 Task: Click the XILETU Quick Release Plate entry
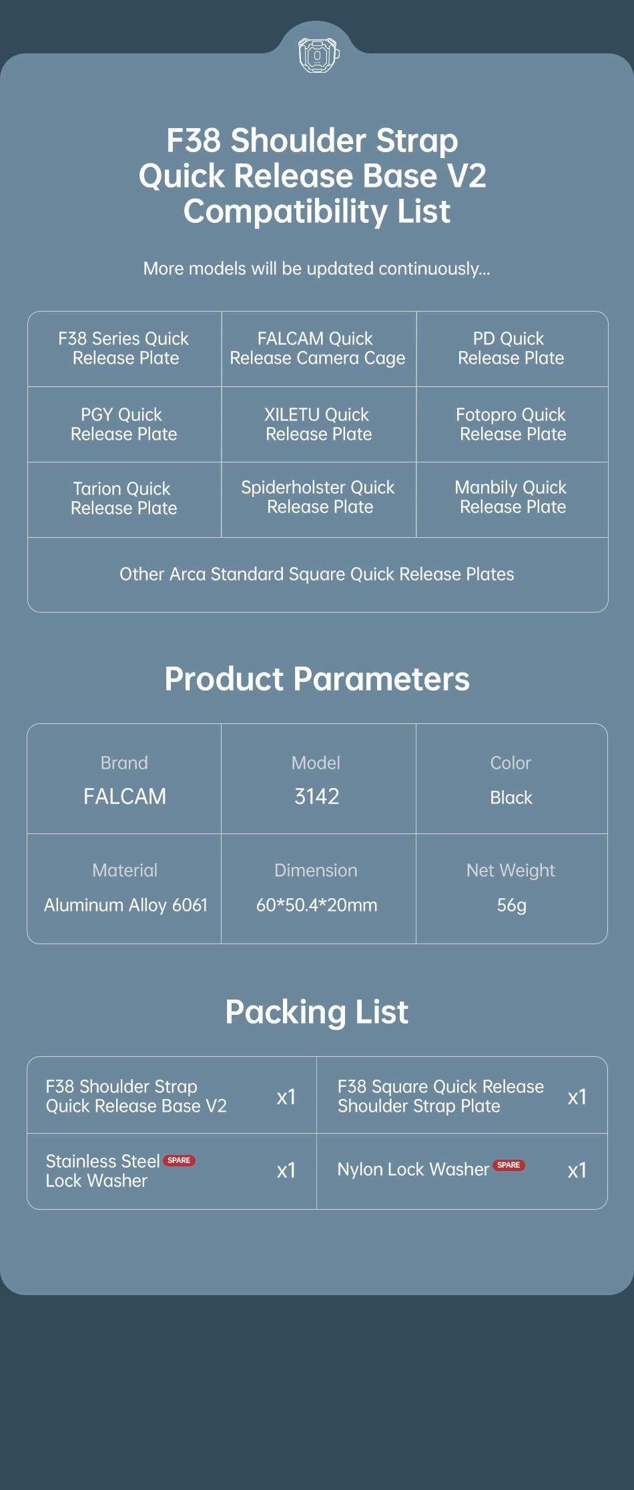pos(318,424)
